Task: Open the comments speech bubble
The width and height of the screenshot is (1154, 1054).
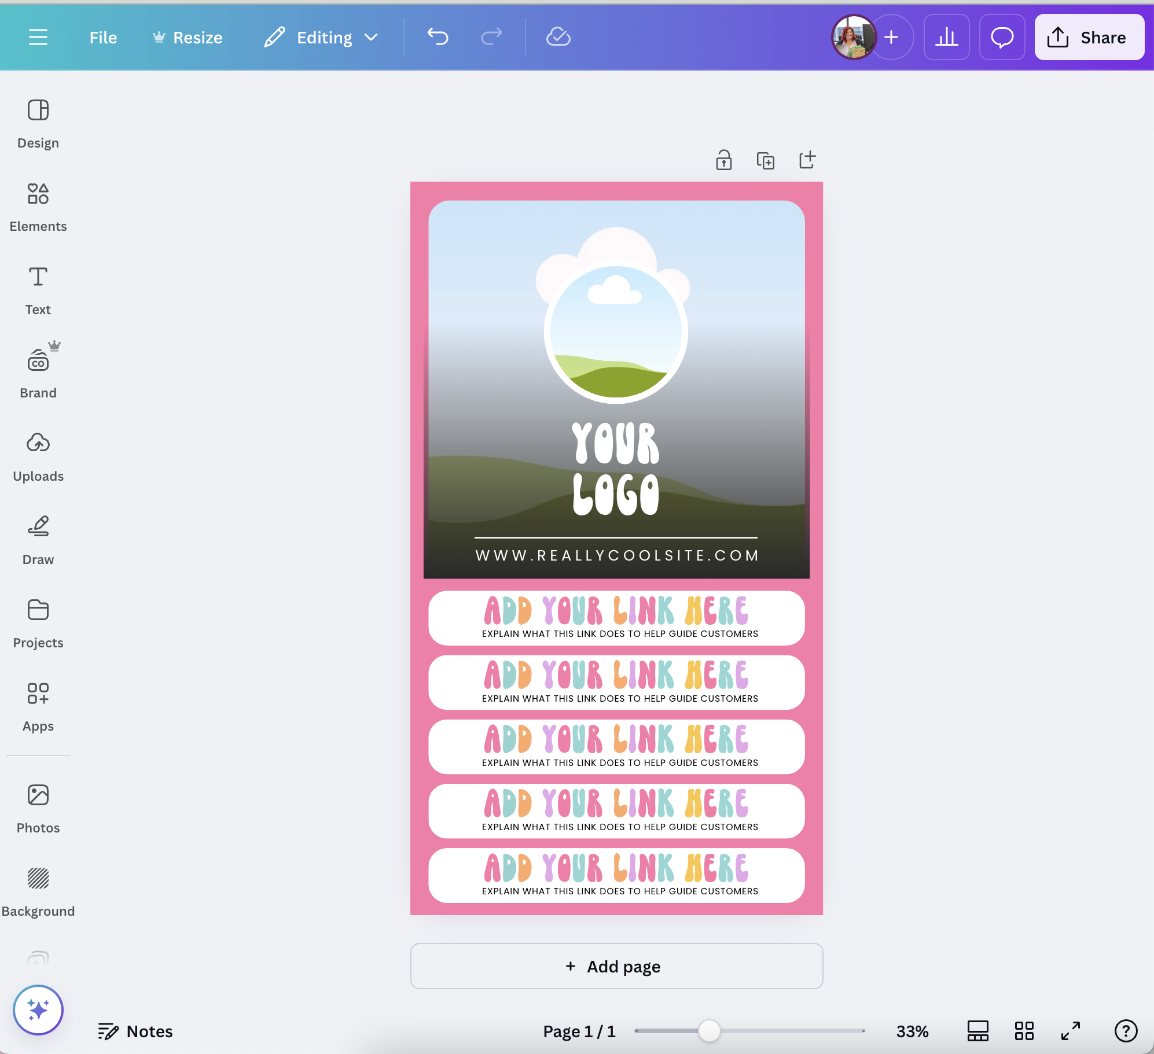Action: click(1002, 38)
